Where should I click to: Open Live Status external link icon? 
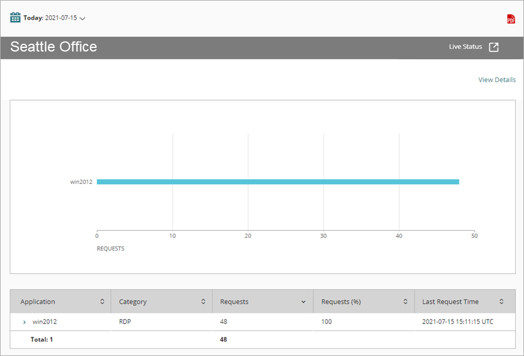(493, 47)
